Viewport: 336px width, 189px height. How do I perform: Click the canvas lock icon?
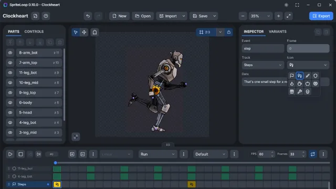tap(229, 32)
